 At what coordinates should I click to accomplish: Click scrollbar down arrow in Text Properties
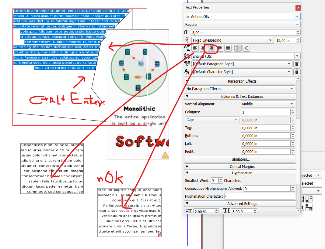click(298, 210)
